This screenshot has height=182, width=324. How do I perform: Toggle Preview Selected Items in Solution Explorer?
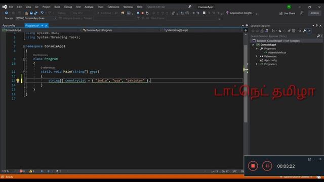(309, 31)
